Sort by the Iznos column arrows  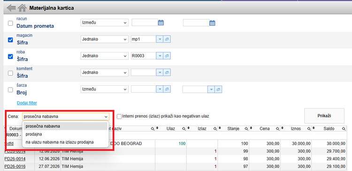click(x=283, y=128)
